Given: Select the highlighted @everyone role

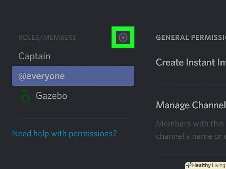Looking at the screenshot, I should tap(42, 76).
